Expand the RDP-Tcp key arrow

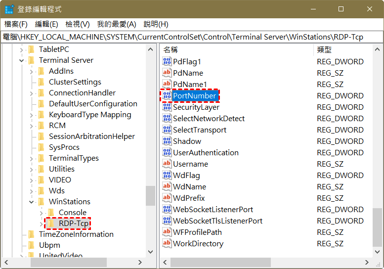pyautogui.click(x=41, y=224)
